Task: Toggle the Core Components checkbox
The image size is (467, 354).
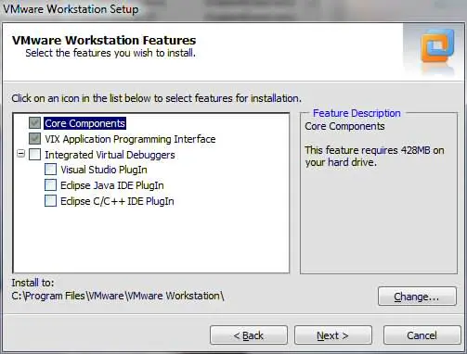Action: click(34, 123)
